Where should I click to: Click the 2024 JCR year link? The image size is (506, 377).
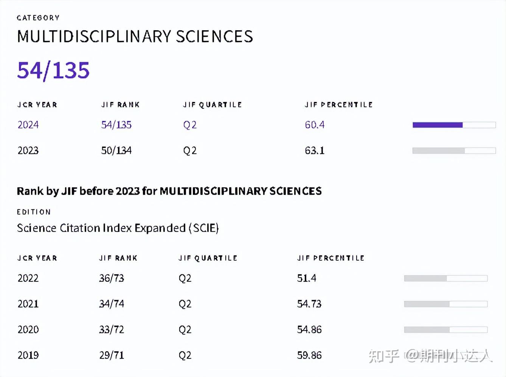click(x=28, y=125)
